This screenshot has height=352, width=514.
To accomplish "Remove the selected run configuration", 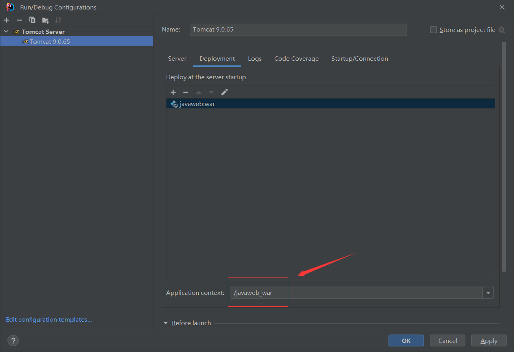I will tap(20, 20).
